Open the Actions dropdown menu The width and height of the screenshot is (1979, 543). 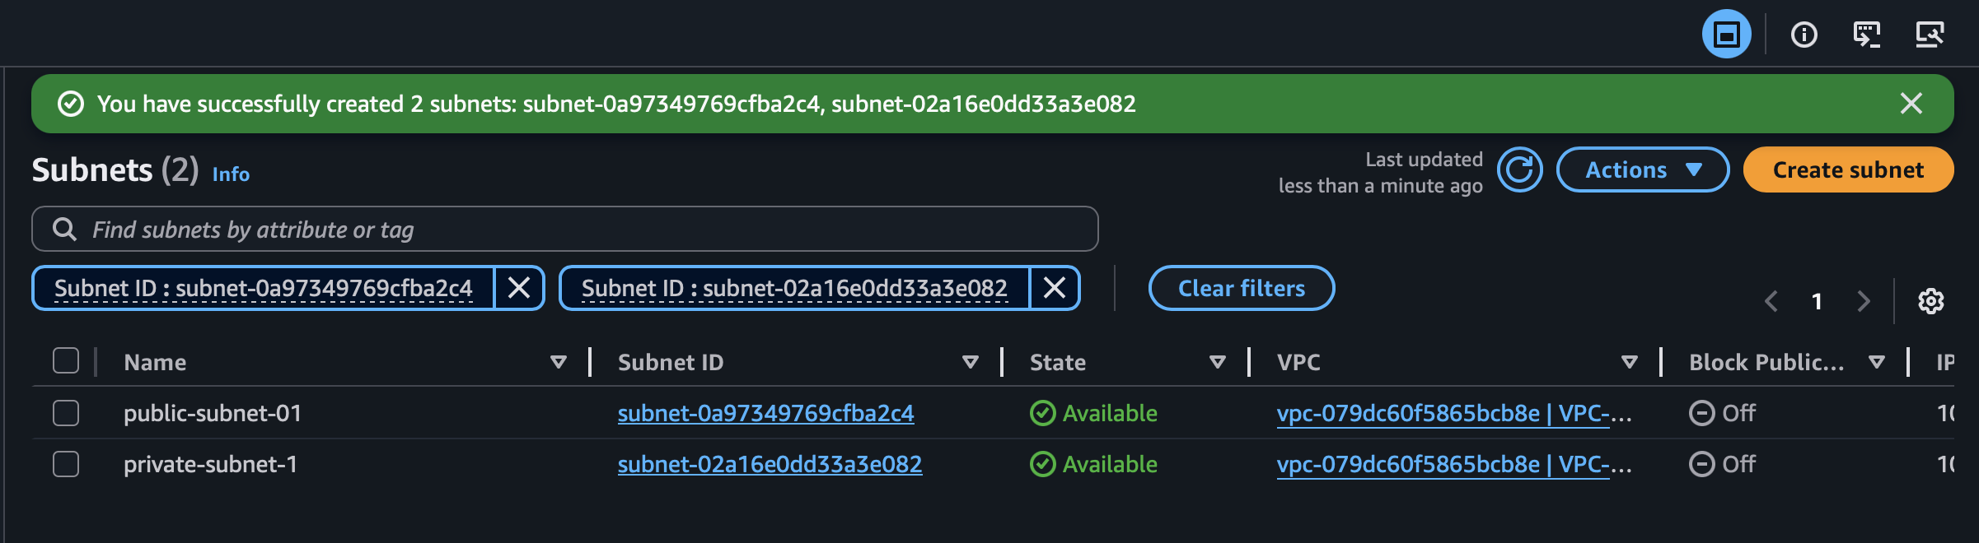[x=1642, y=169]
